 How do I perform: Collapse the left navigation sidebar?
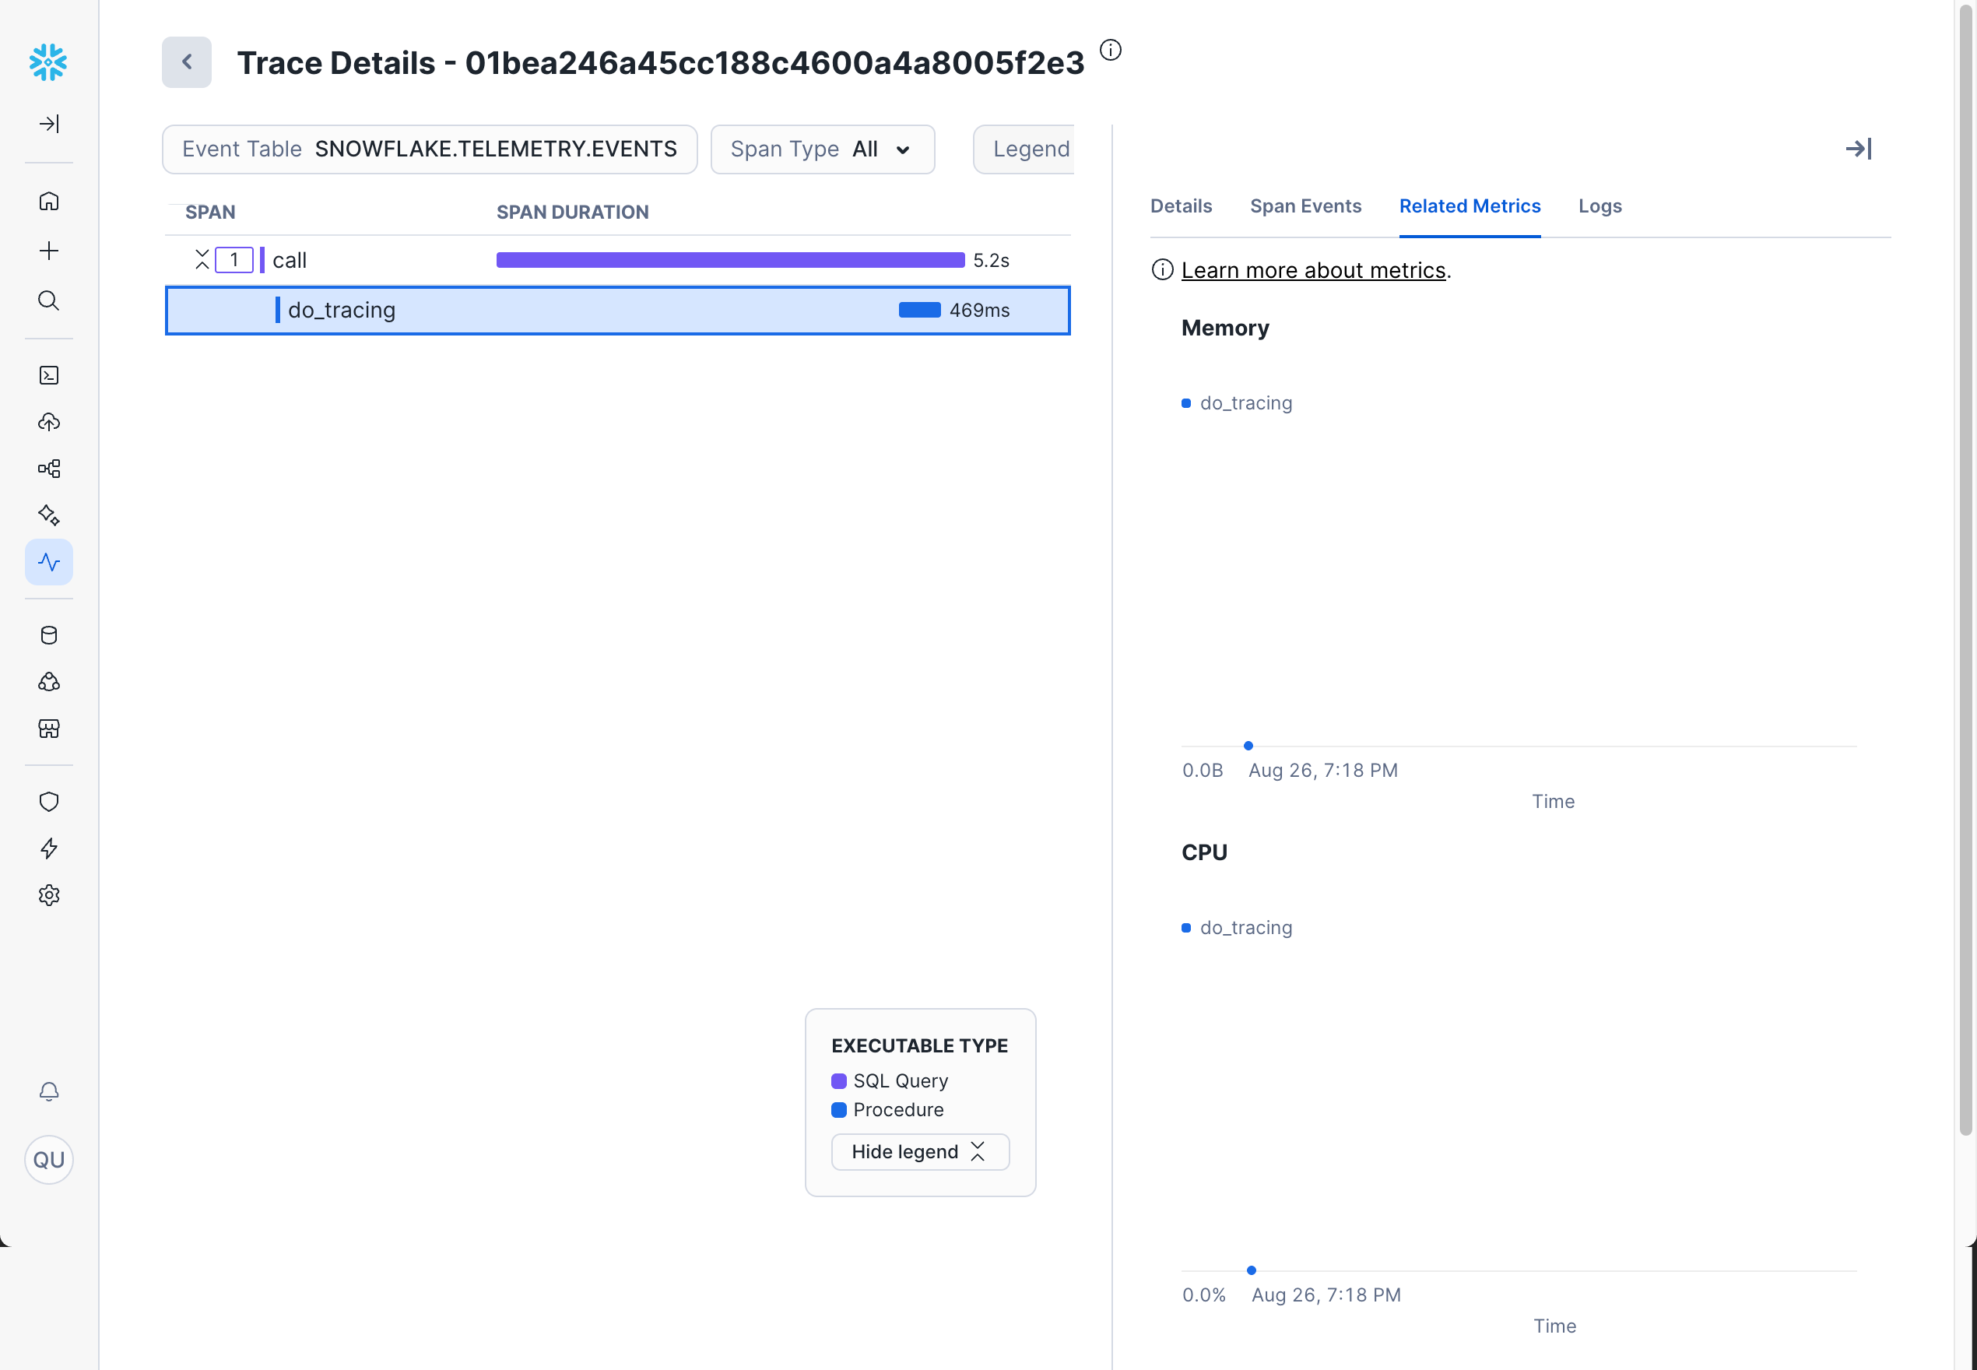(x=49, y=123)
